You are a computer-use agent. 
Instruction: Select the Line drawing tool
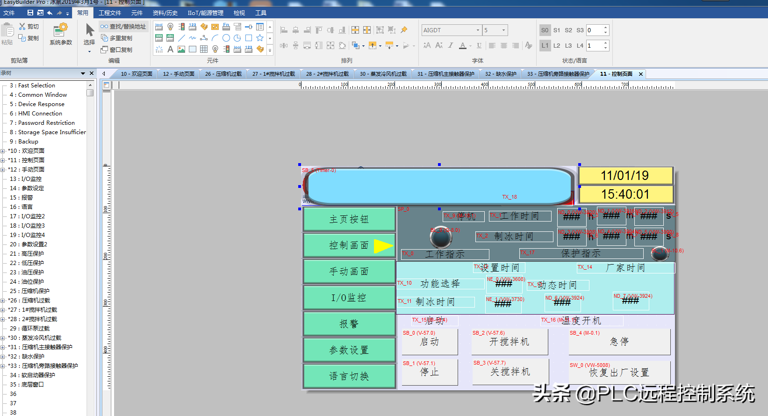(181, 38)
